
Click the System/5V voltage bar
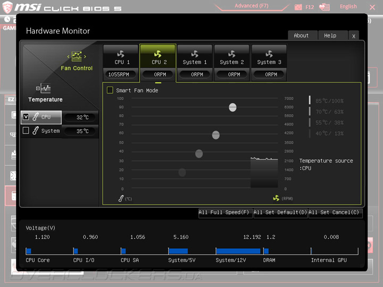coord(178,251)
